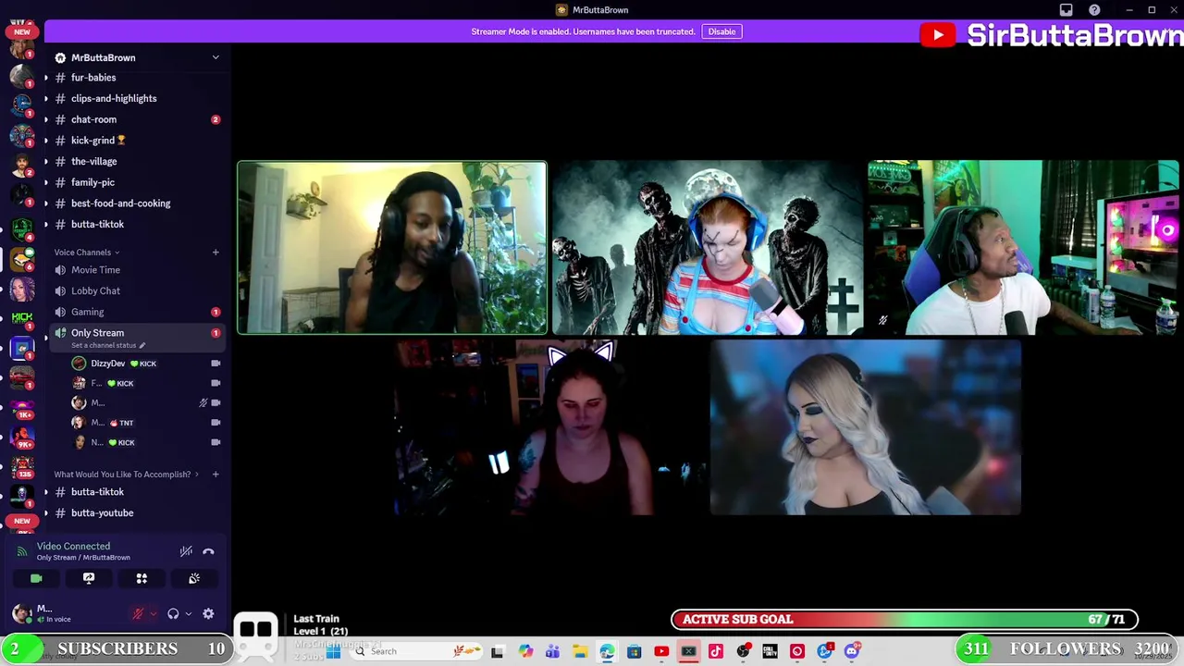
Task: Open the Windows Start menu
Action: tap(334, 651)
